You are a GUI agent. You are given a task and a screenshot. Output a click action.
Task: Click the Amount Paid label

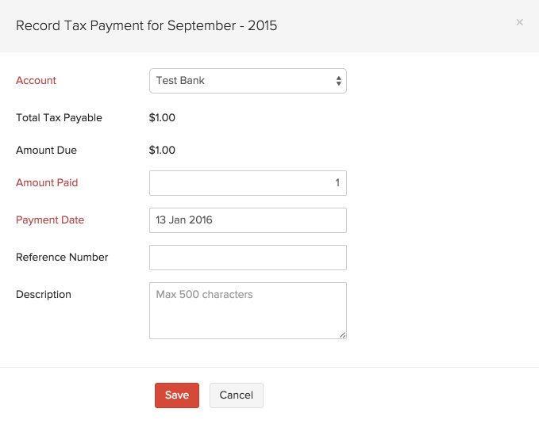(47, 183)
